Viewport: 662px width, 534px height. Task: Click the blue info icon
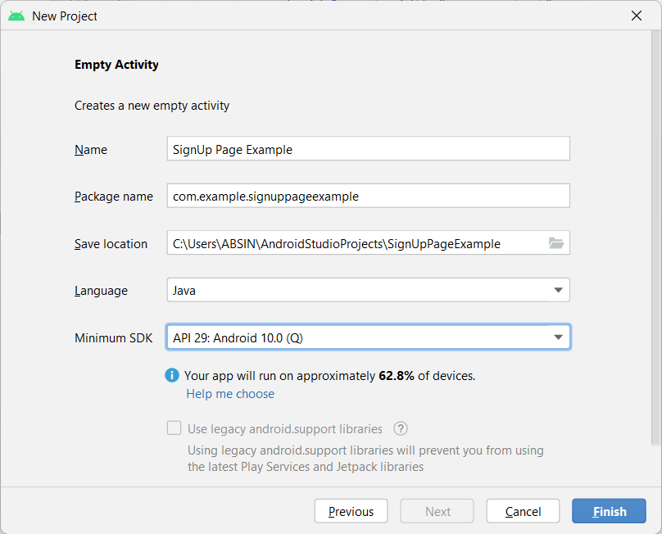click(x=172, y=375)
